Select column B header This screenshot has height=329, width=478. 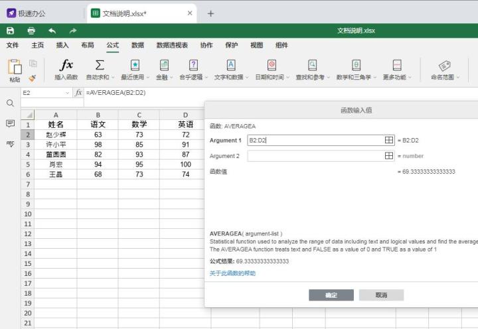[x=98, y=115]
